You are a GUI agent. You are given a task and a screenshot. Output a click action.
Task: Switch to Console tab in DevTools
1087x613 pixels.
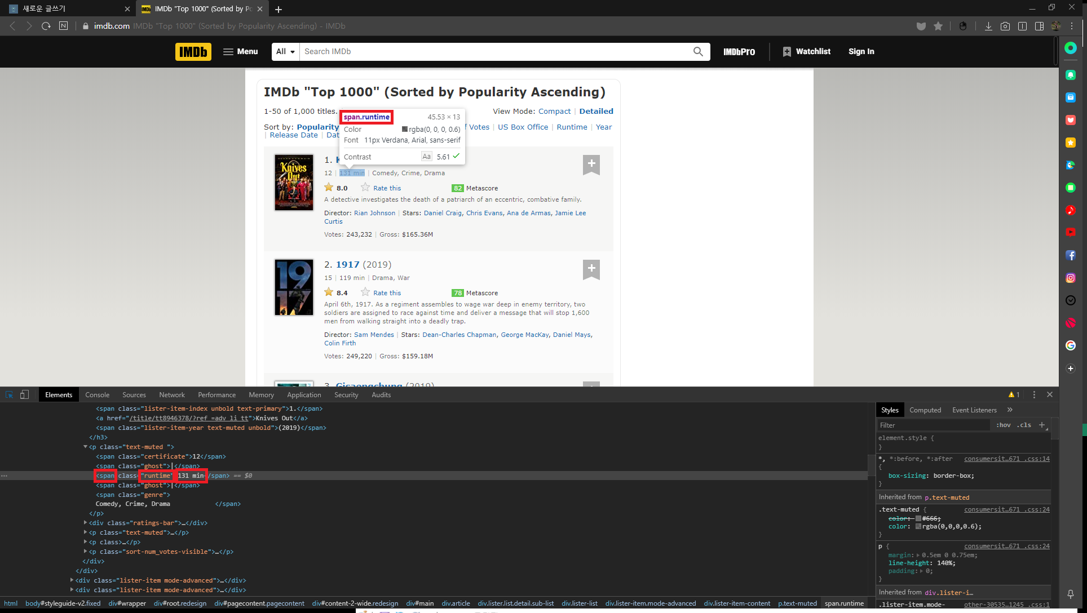97,395
